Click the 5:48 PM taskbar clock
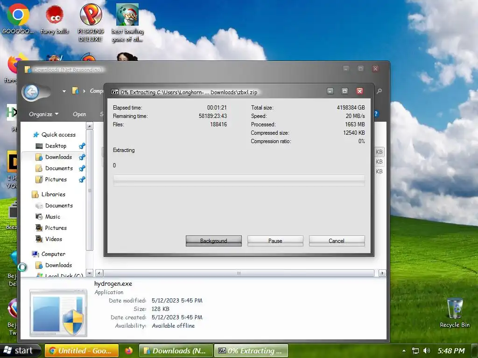 [451, 351]
